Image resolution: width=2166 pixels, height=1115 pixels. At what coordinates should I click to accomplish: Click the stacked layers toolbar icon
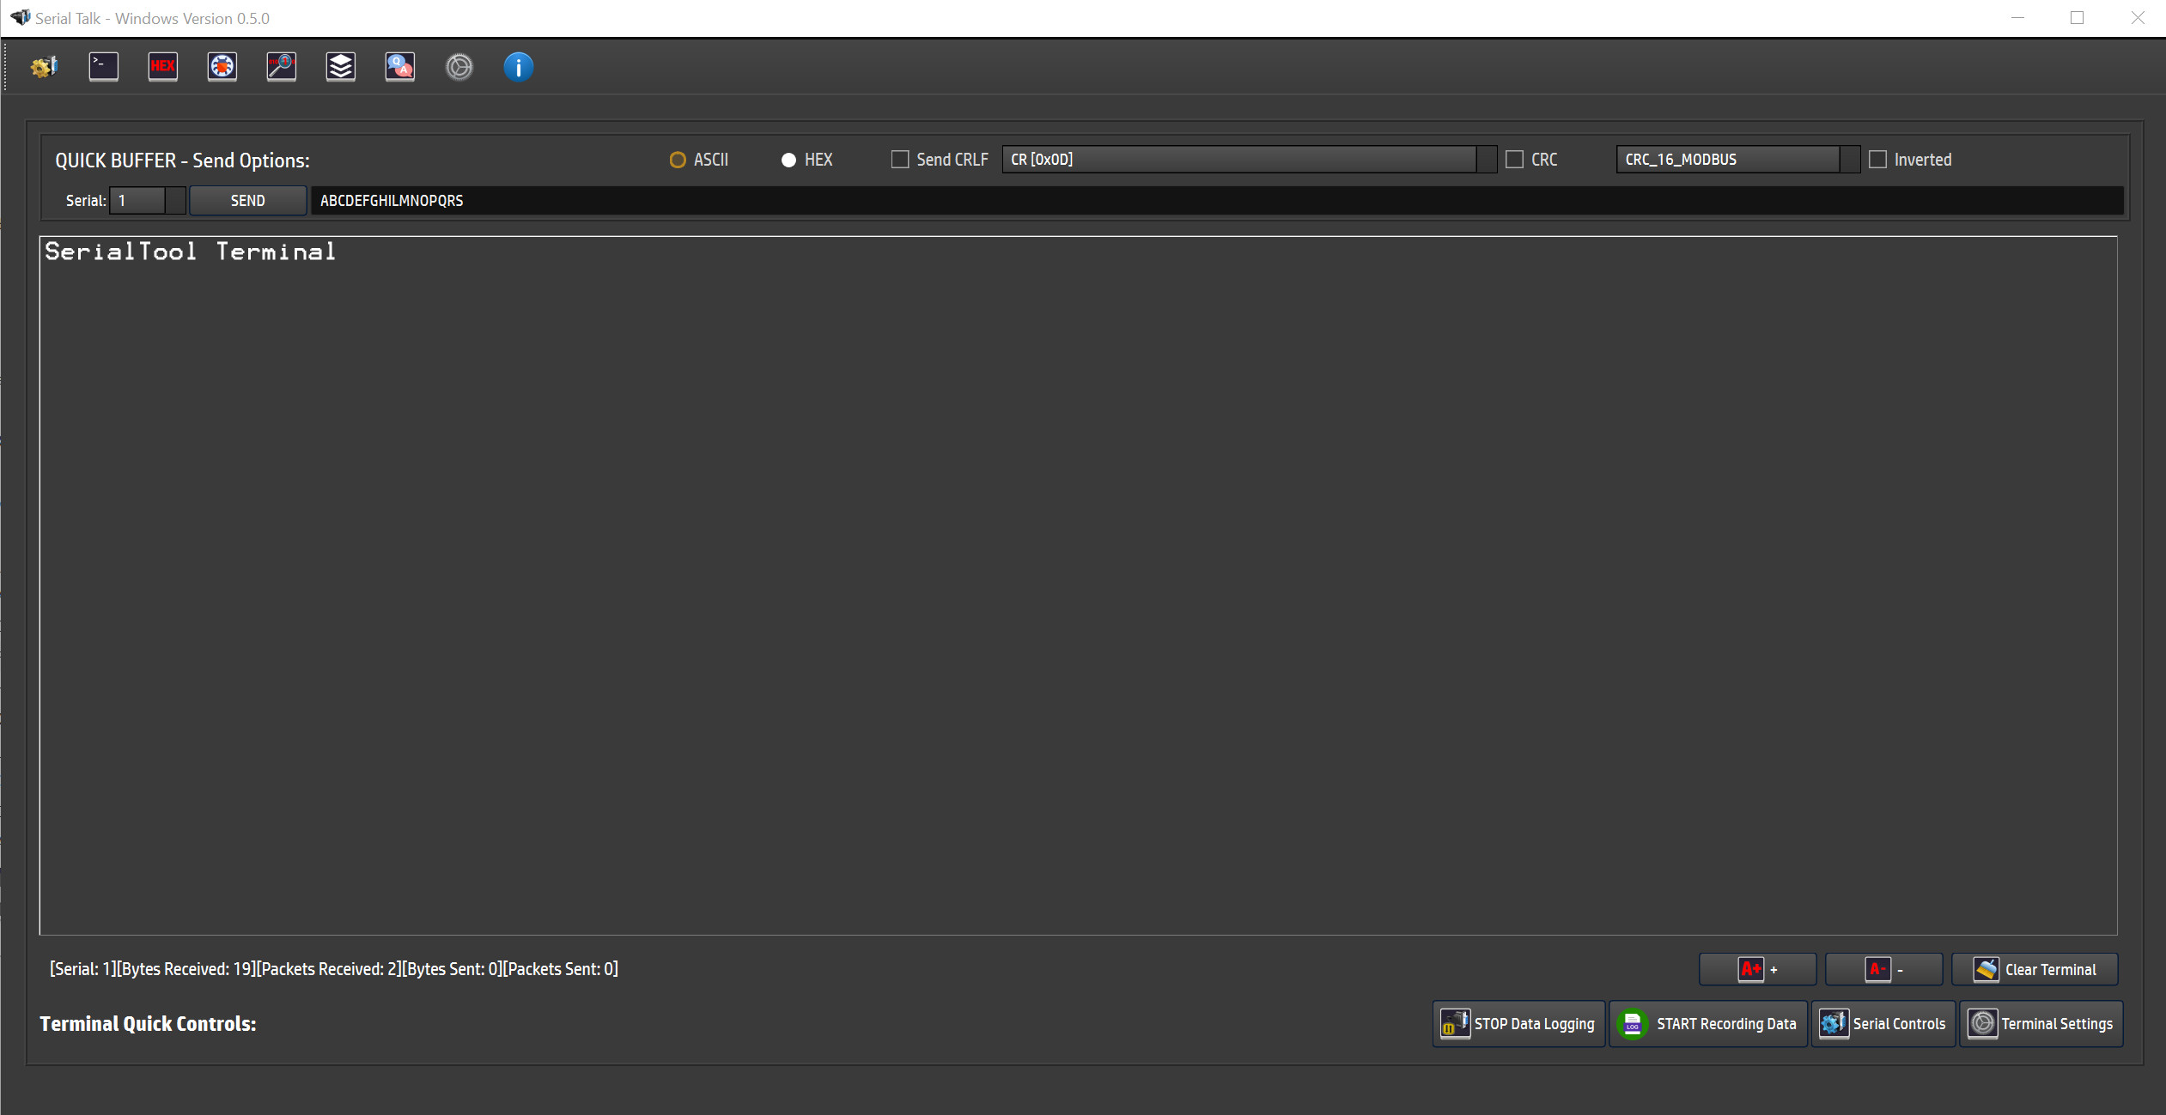340,67
